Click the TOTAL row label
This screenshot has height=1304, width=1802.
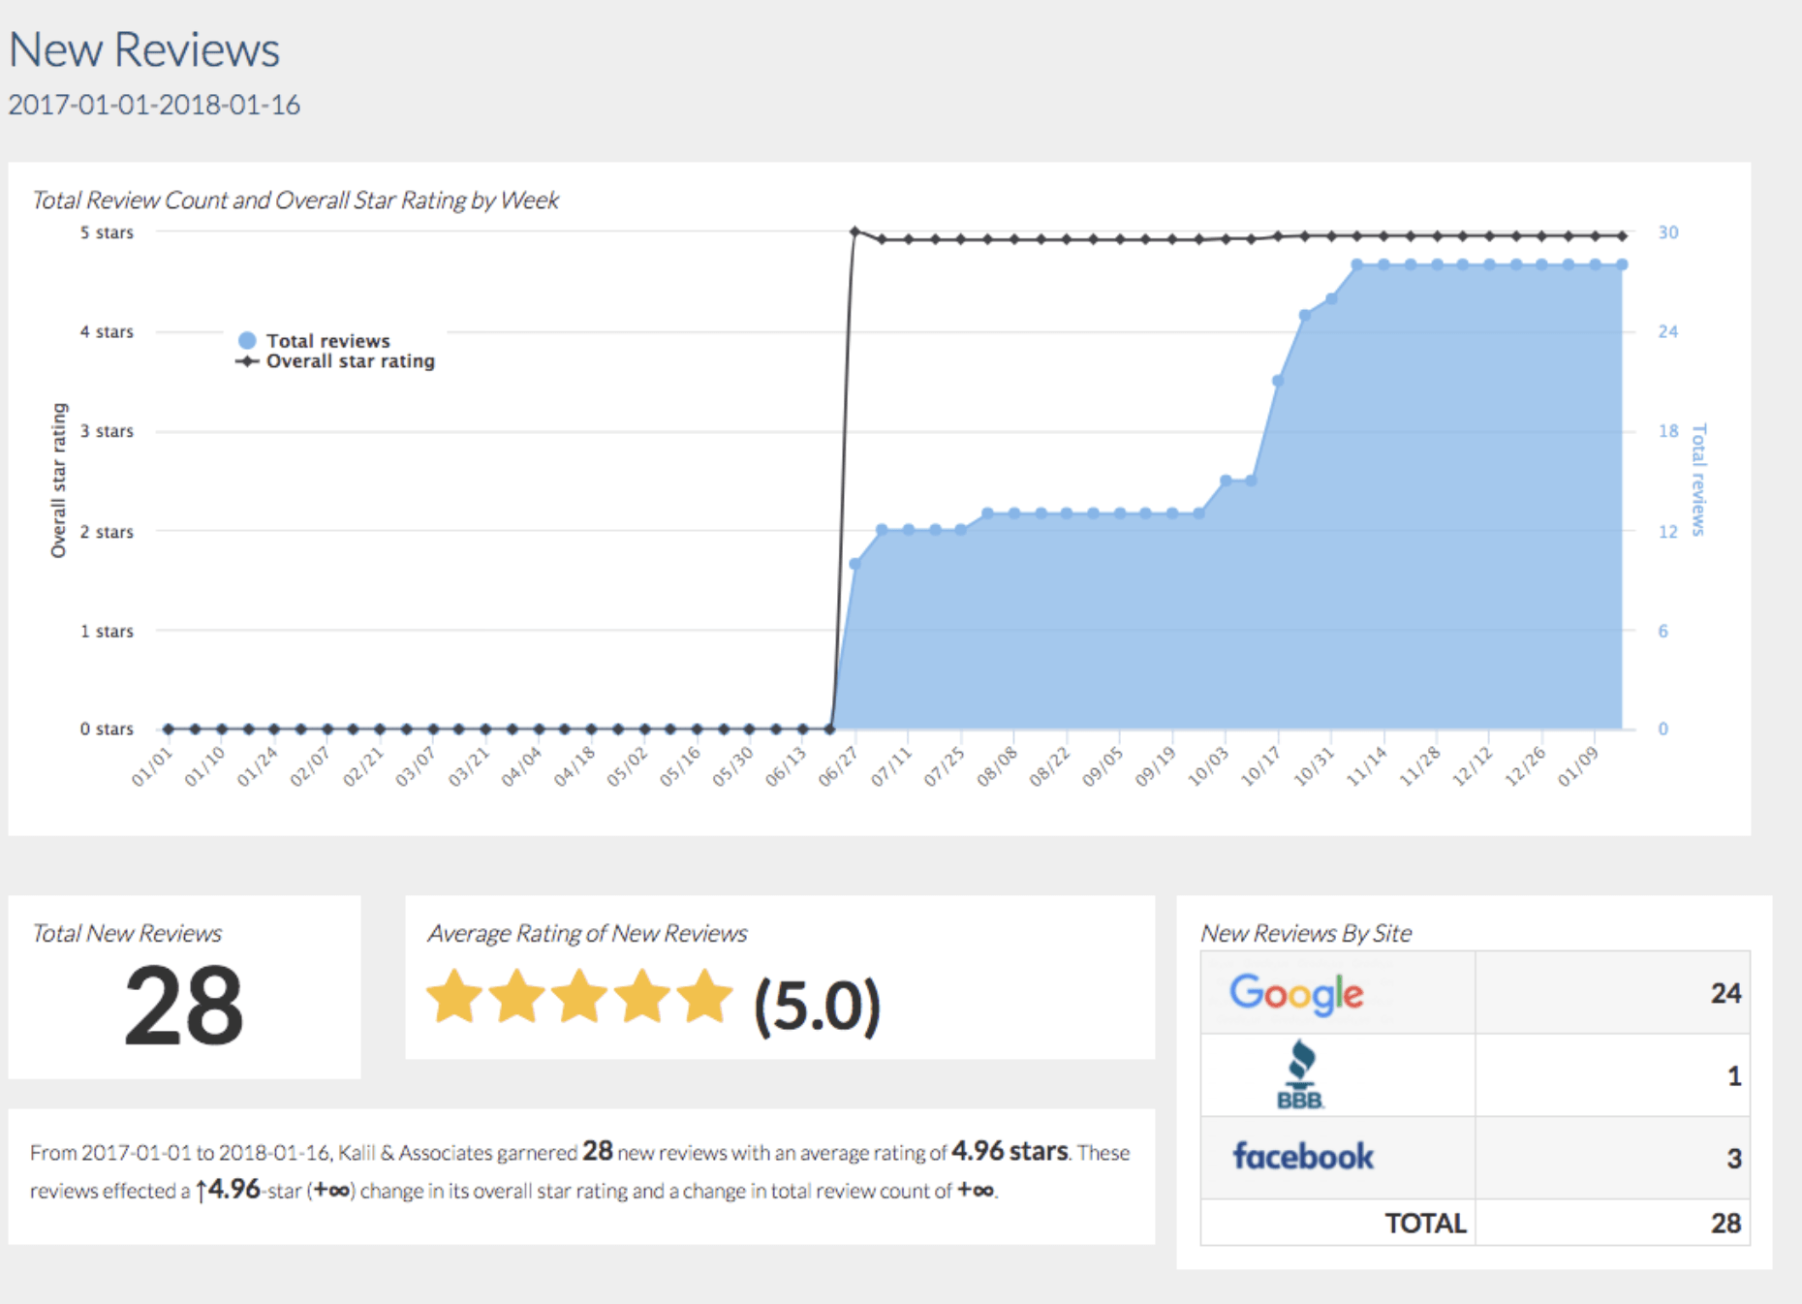point(1425,1224)
